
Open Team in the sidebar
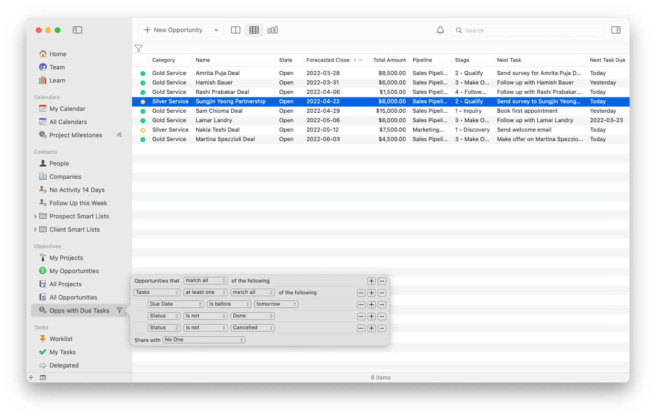57,67
